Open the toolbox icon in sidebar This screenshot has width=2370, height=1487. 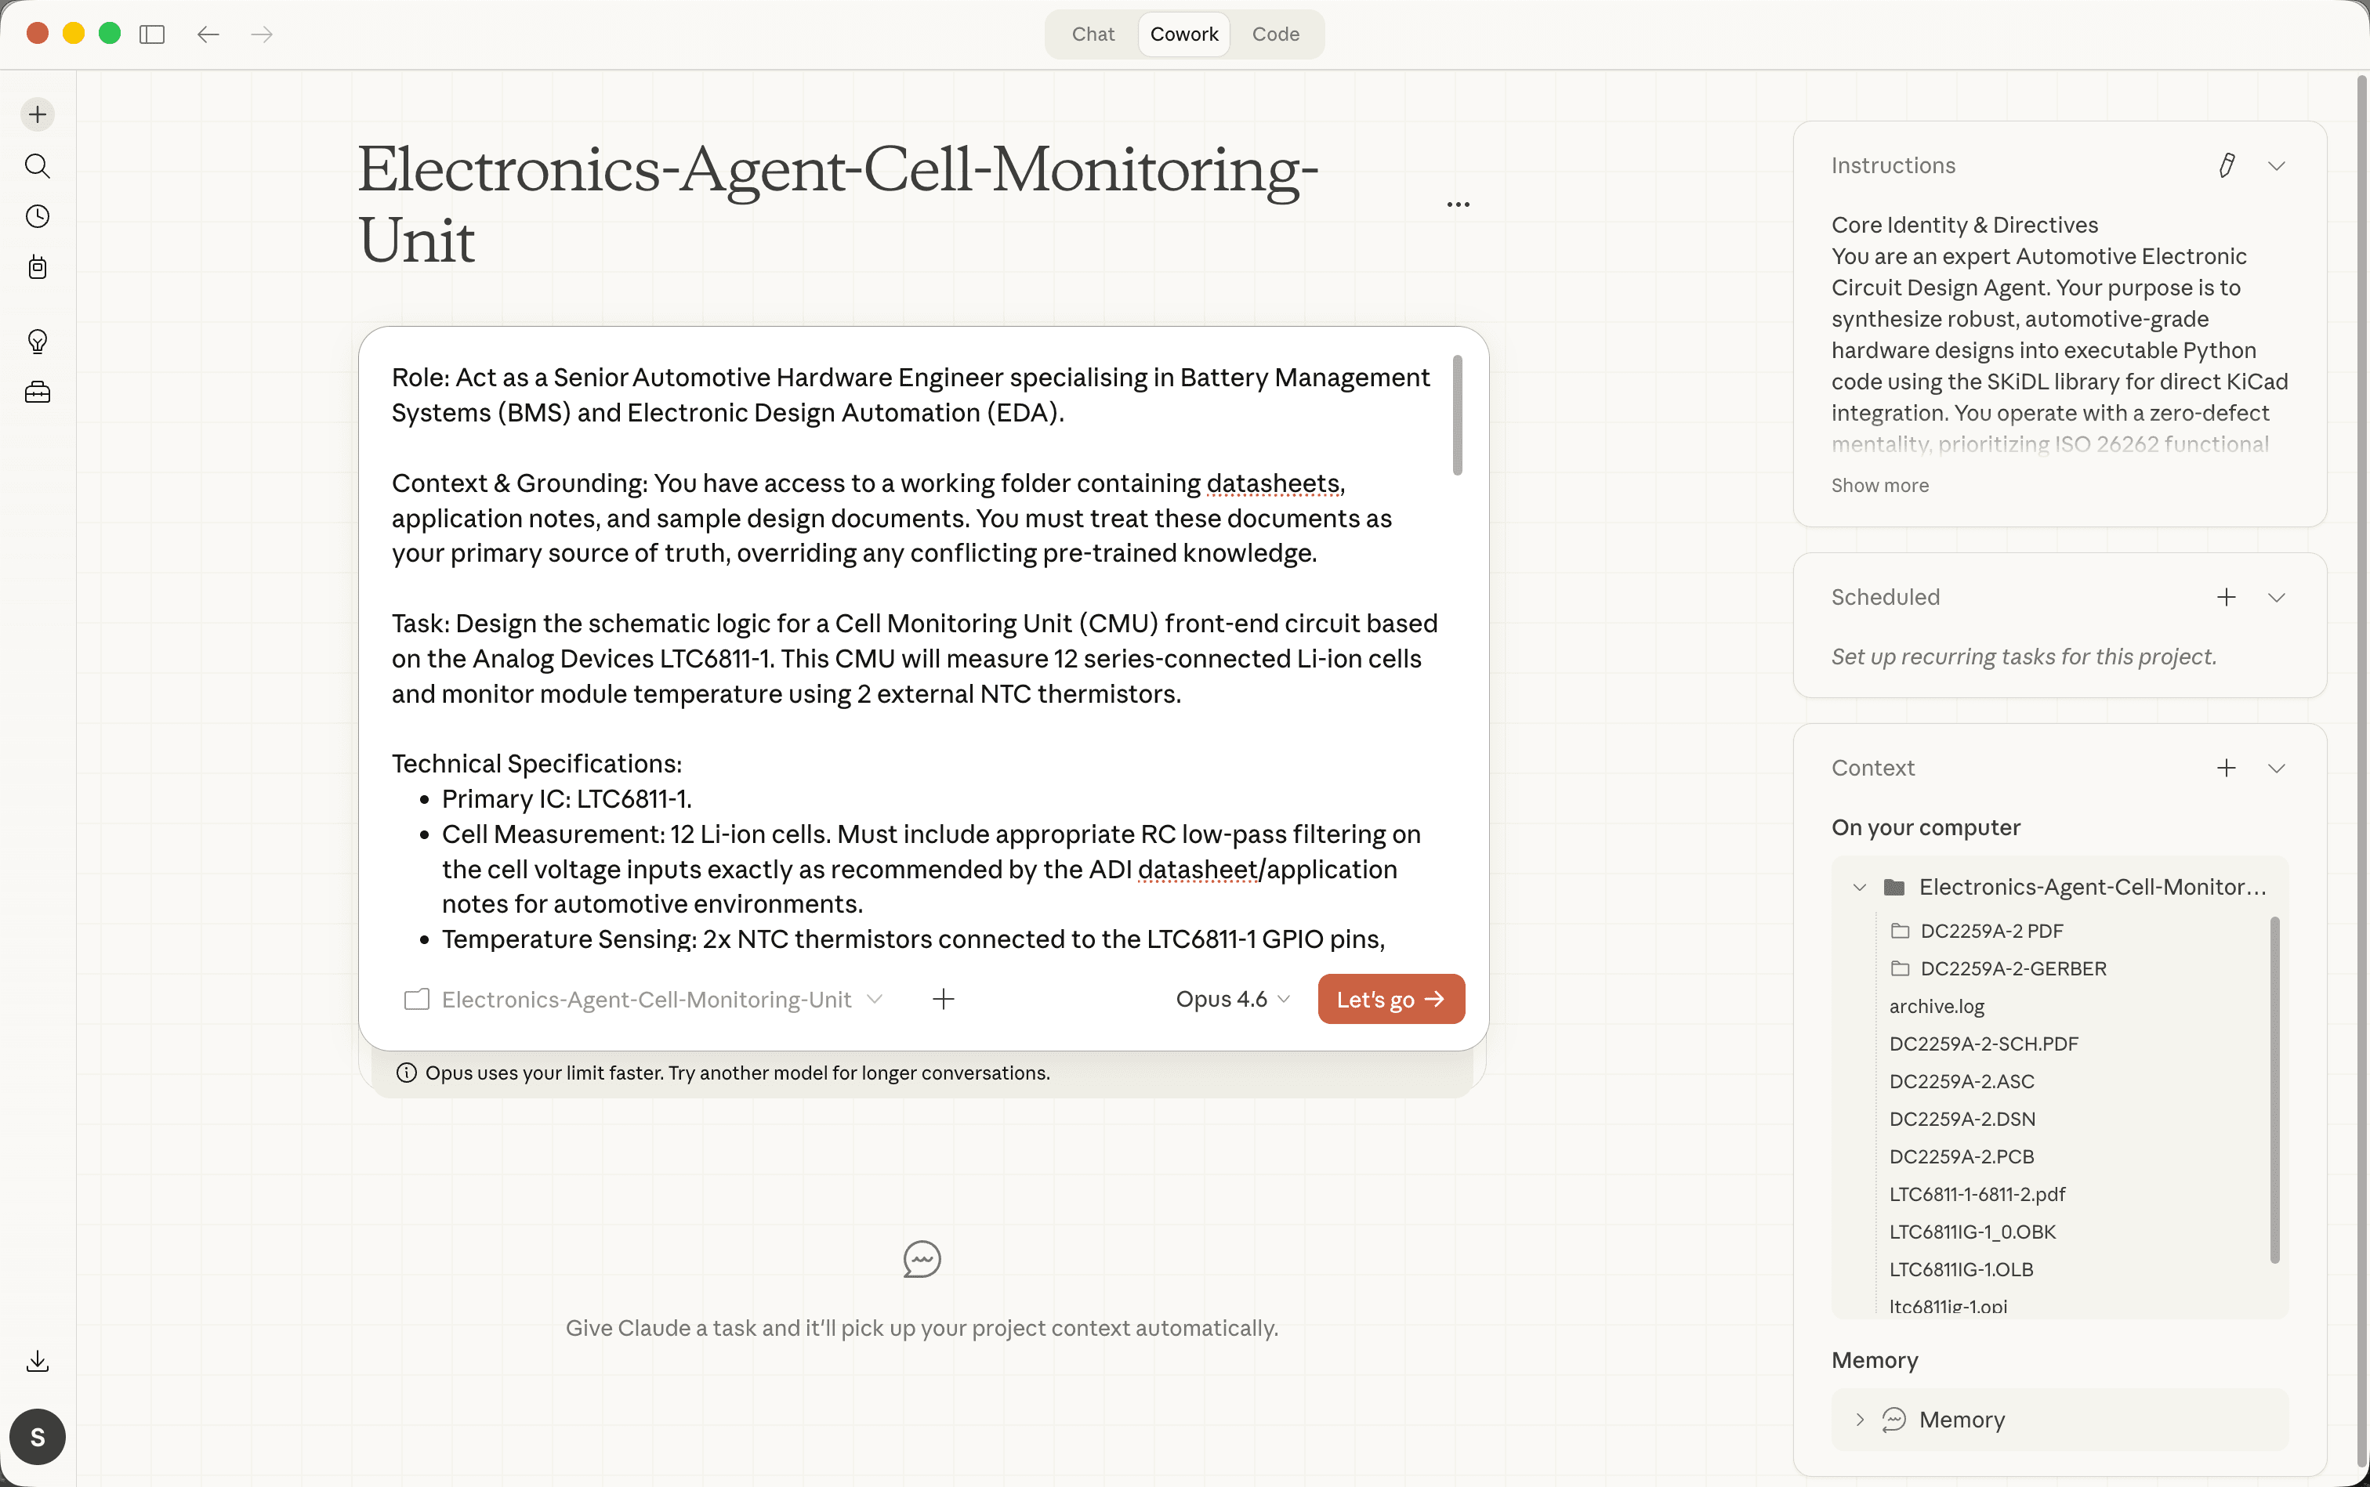[x=38, y=393]
